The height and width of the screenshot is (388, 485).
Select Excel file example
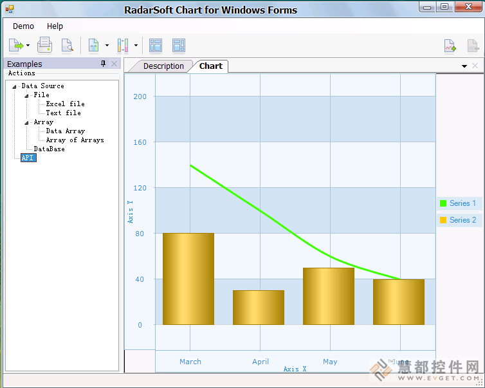click(65, 104)
